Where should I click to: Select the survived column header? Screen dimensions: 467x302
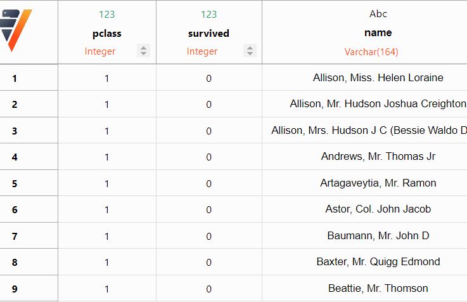(208, 34)
